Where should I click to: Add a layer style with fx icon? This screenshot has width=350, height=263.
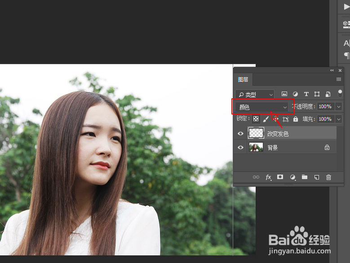click(x=269, y=177)
